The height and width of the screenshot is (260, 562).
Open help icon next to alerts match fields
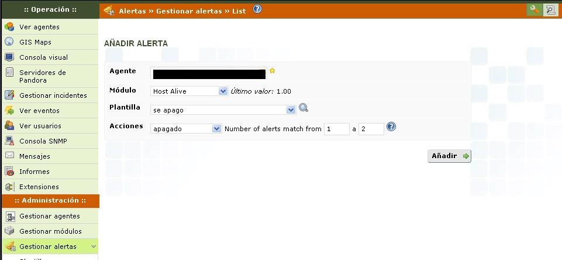tap(391, 126)
